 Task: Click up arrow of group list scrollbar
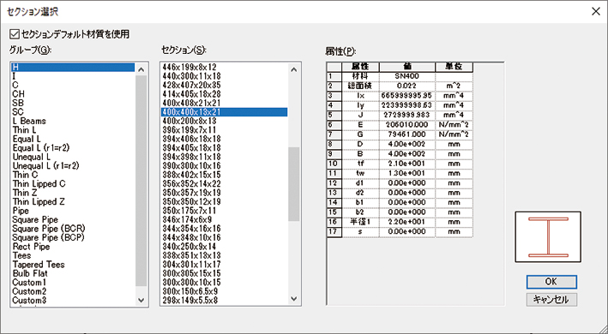[x=141, y=69]
